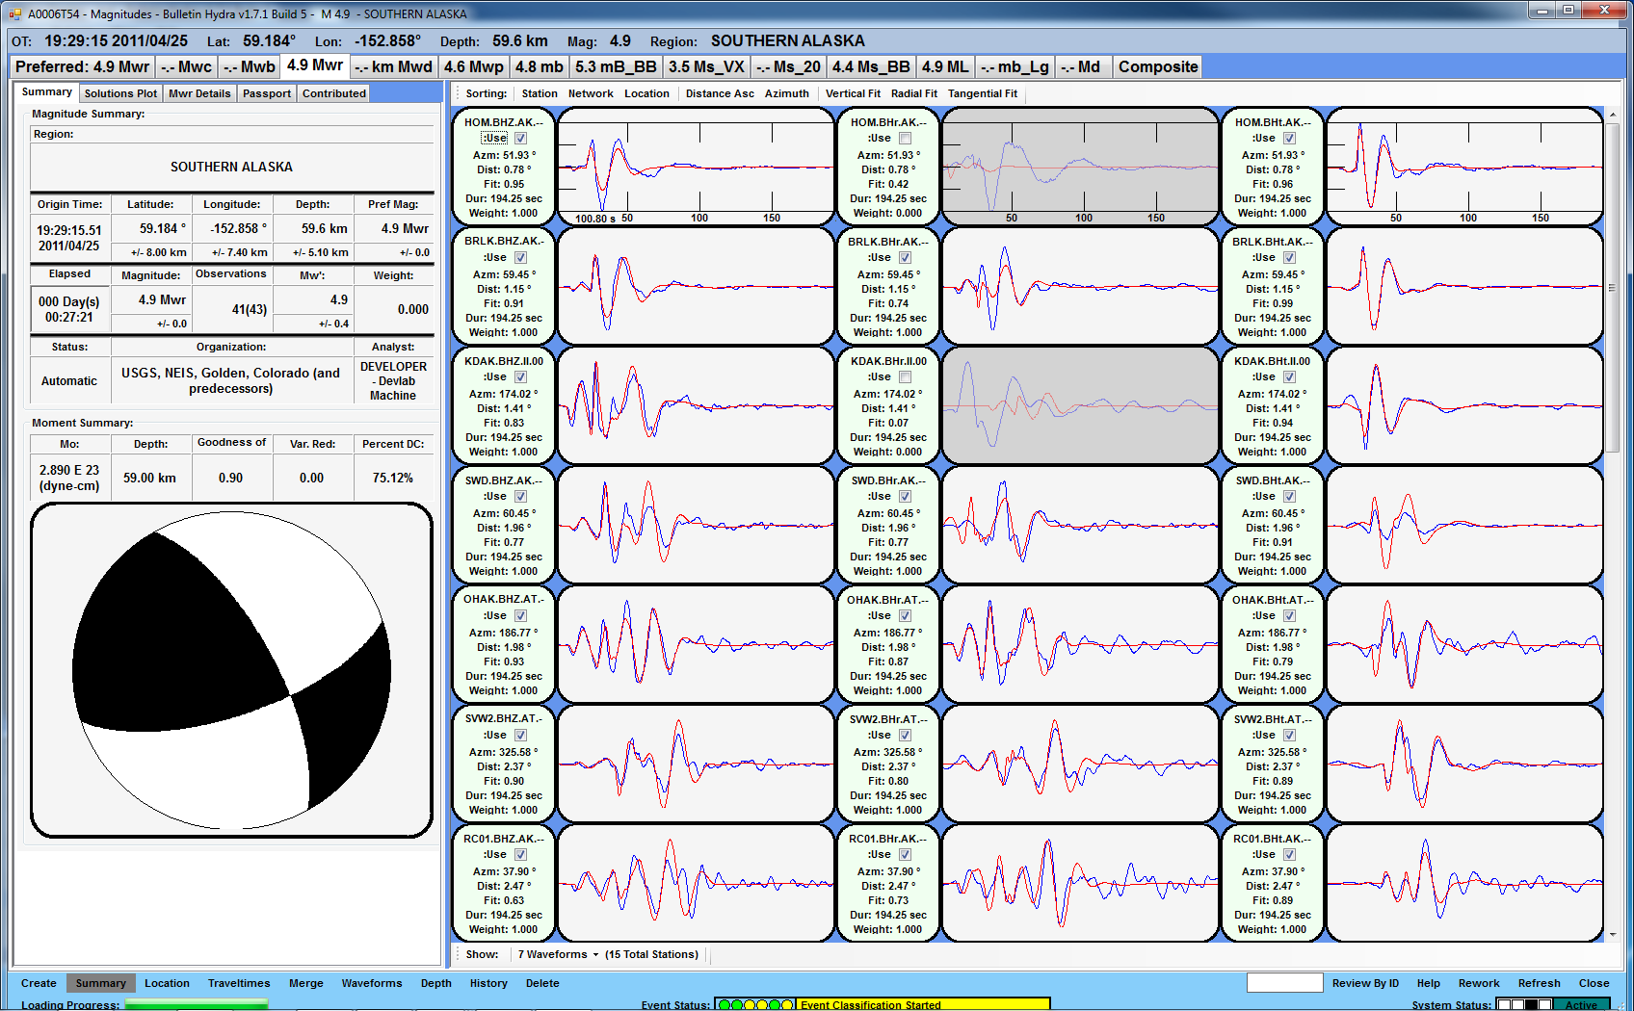Sort by Radial Fit
The height and width of the screenshot is (1011, 1634).
pos(914,93)
